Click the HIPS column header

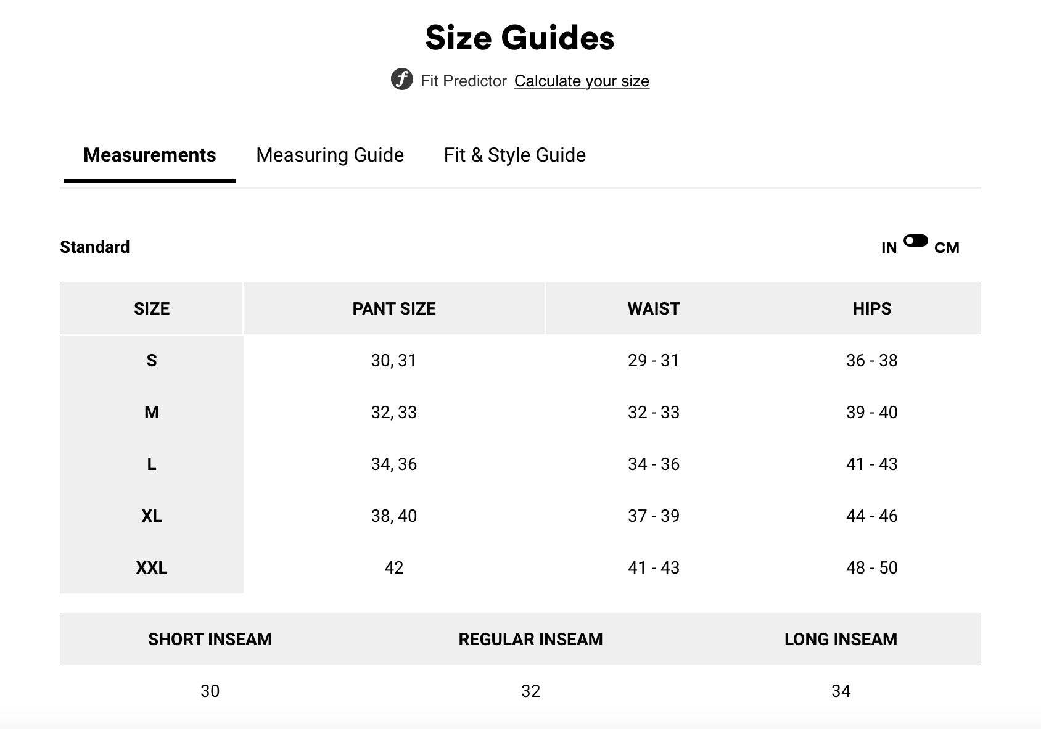[871, 308]
